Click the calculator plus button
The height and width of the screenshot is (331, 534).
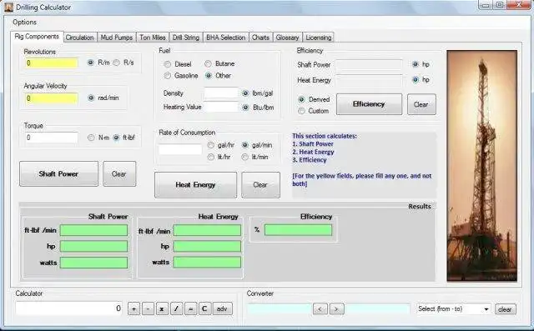[x=133, y=308]
